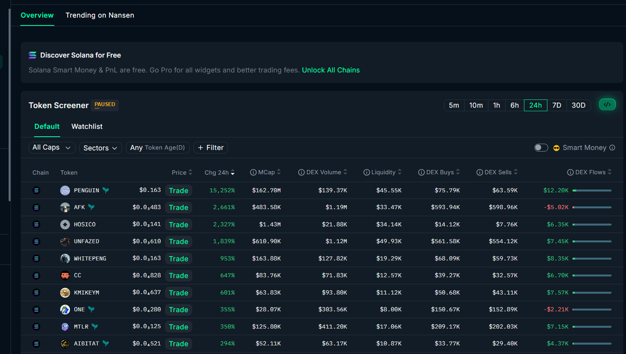Click the Solana logo in the banner
This screenshot has width=626, height=354.
coord(33,55)
